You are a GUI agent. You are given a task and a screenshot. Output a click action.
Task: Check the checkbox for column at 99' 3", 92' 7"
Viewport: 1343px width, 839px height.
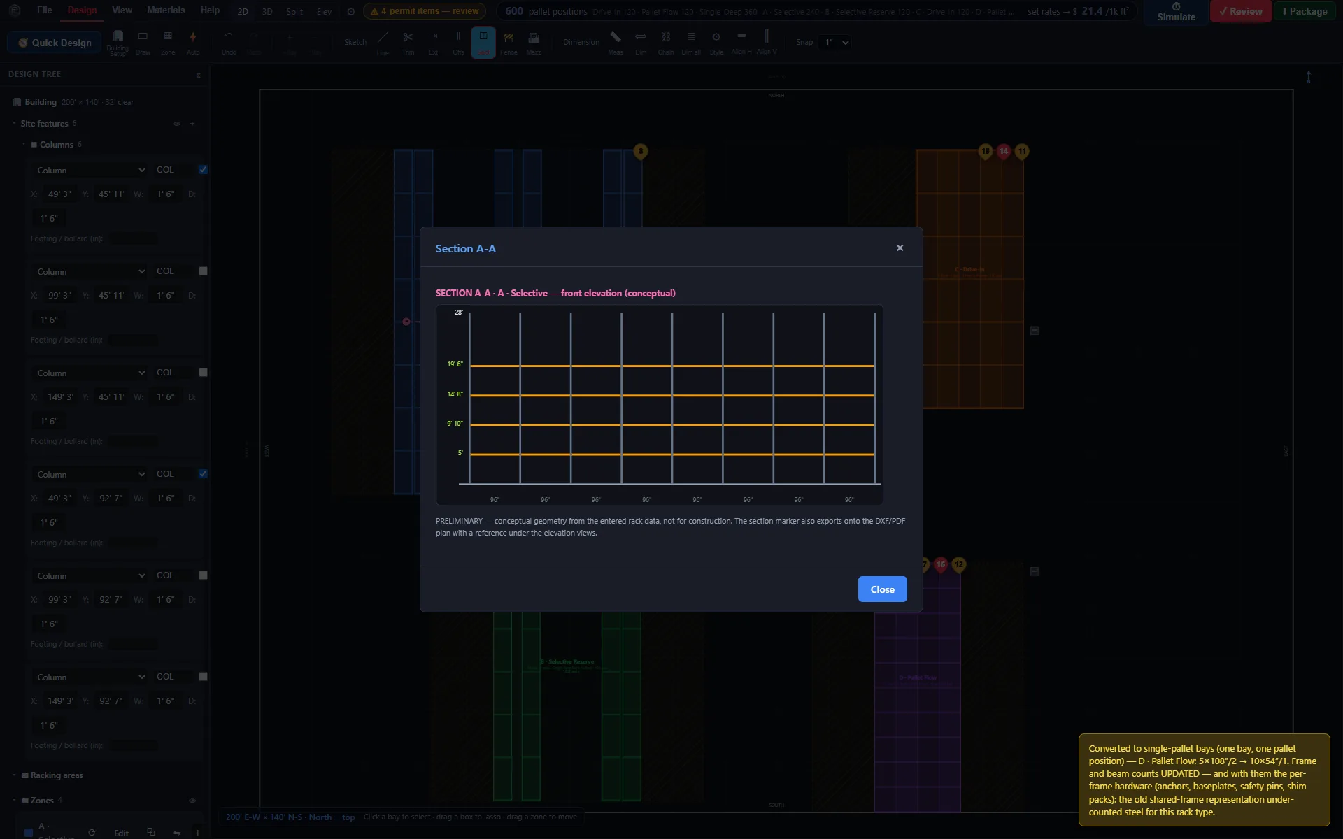pos(203,575)
